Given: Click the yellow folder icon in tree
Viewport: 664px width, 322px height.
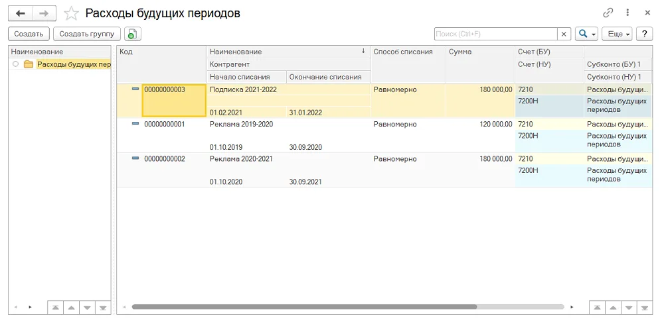Looking at the screenshot, I should (29, 65).
